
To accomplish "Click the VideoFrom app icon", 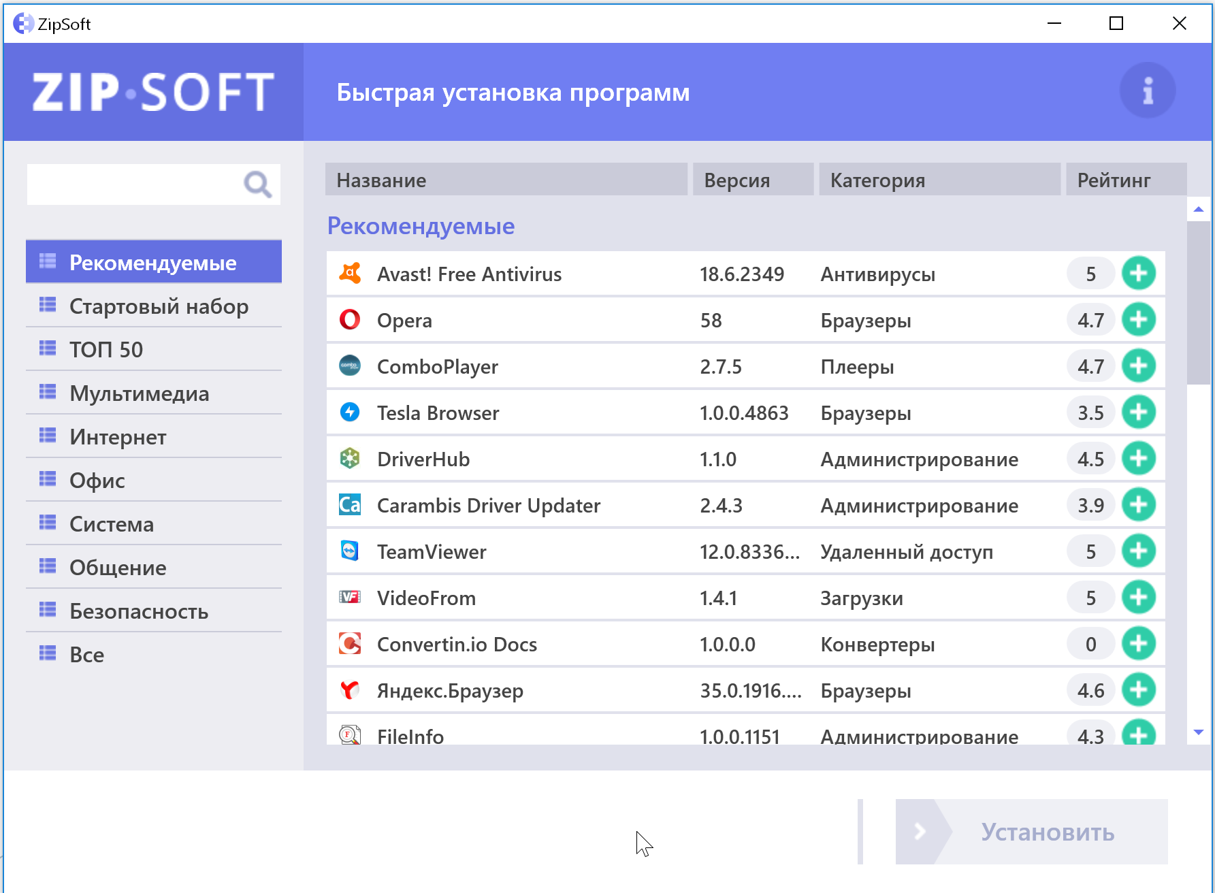I will (x=350, y=598).
